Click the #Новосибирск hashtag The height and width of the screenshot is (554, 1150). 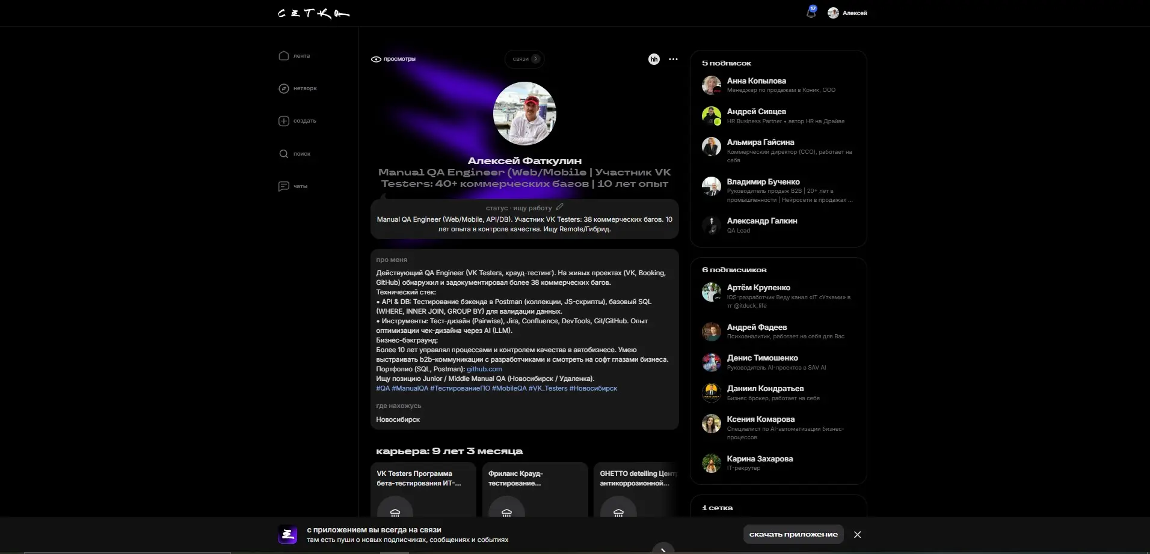593,388
